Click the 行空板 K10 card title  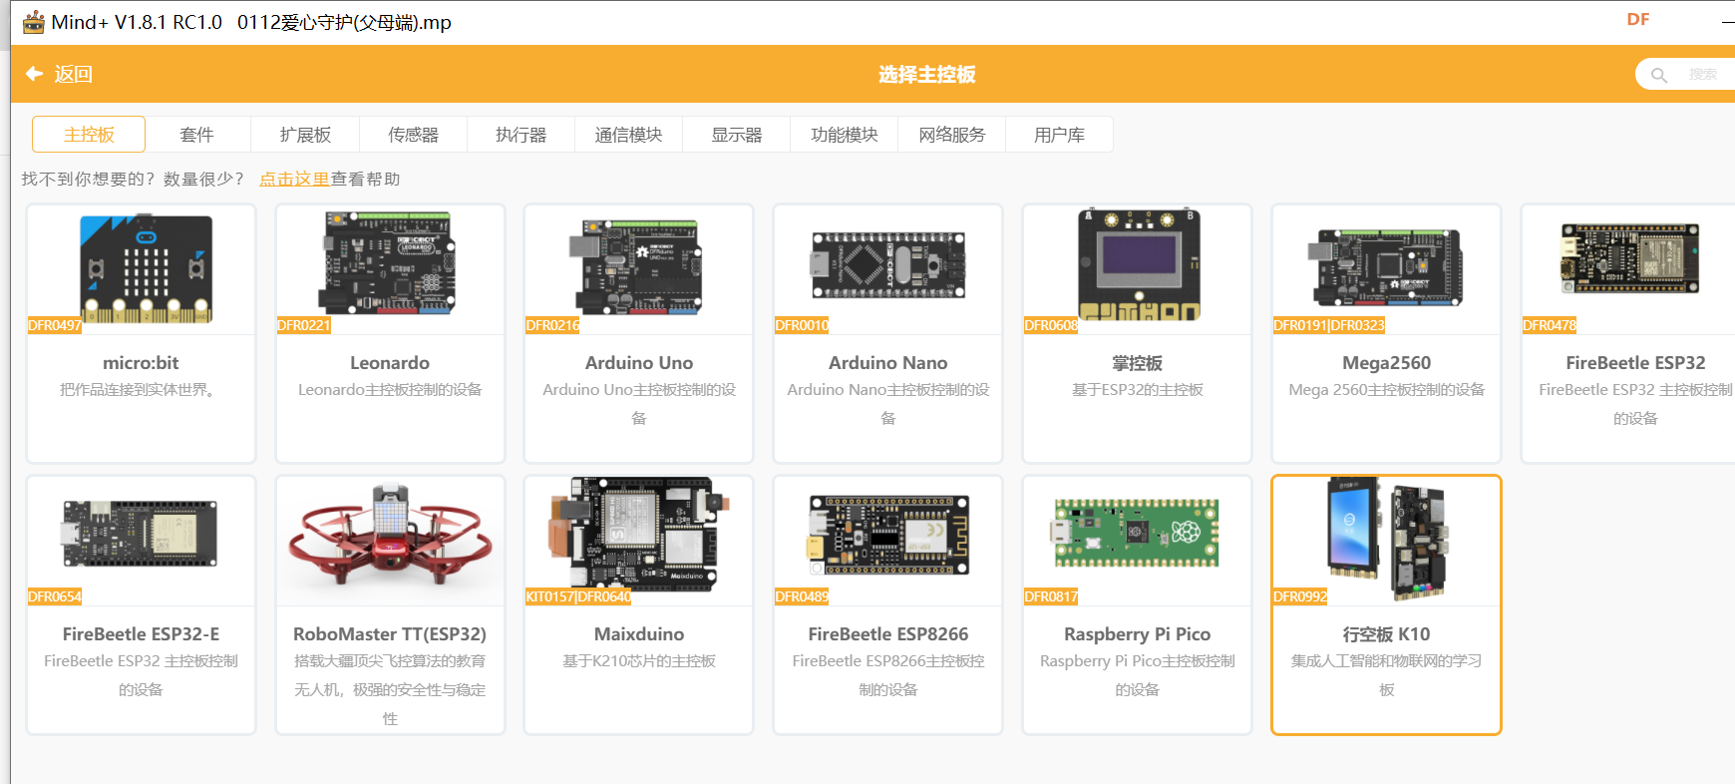[1387, 634]
